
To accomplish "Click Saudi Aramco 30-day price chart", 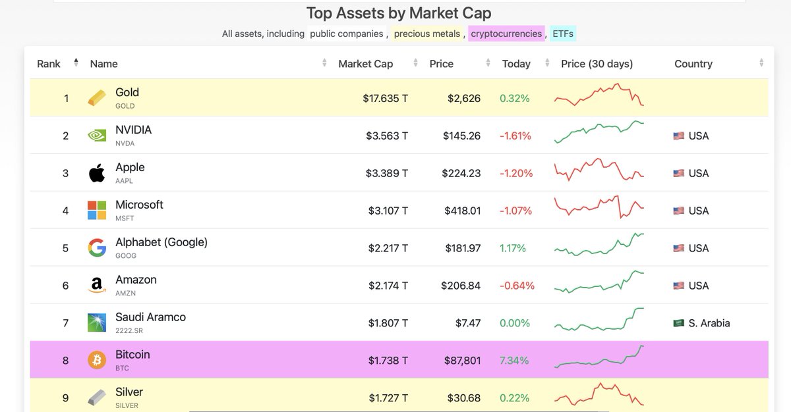I will [599, 319].
